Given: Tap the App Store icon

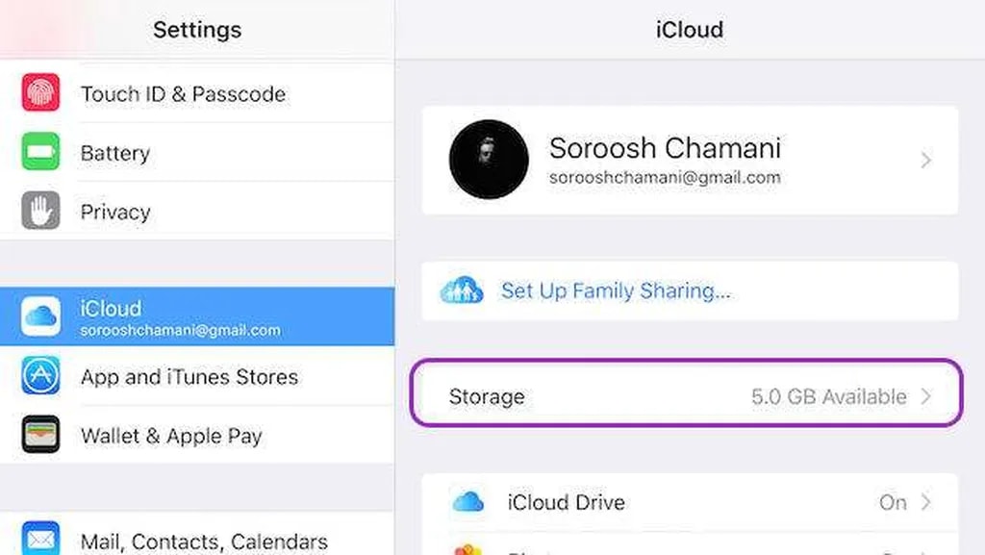Looking at the screenshot, I should 40,376.
